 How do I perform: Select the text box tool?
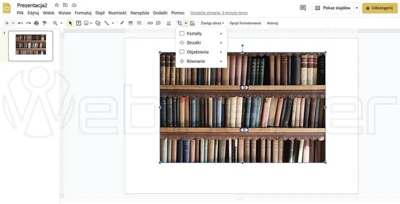78,23
